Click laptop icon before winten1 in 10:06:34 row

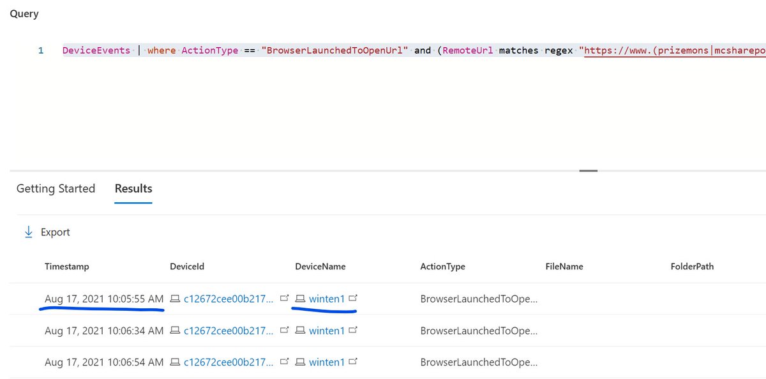[x=300, y=331]
